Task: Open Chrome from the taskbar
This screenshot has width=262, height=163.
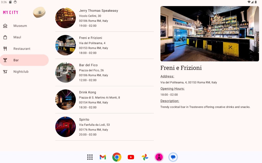Action: pyautogui.click(x=117, y=157)
